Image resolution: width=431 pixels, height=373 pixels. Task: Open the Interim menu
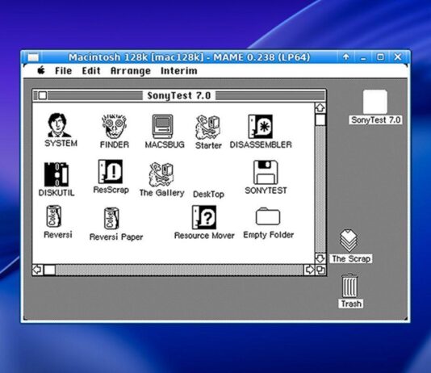coord(178,70)
